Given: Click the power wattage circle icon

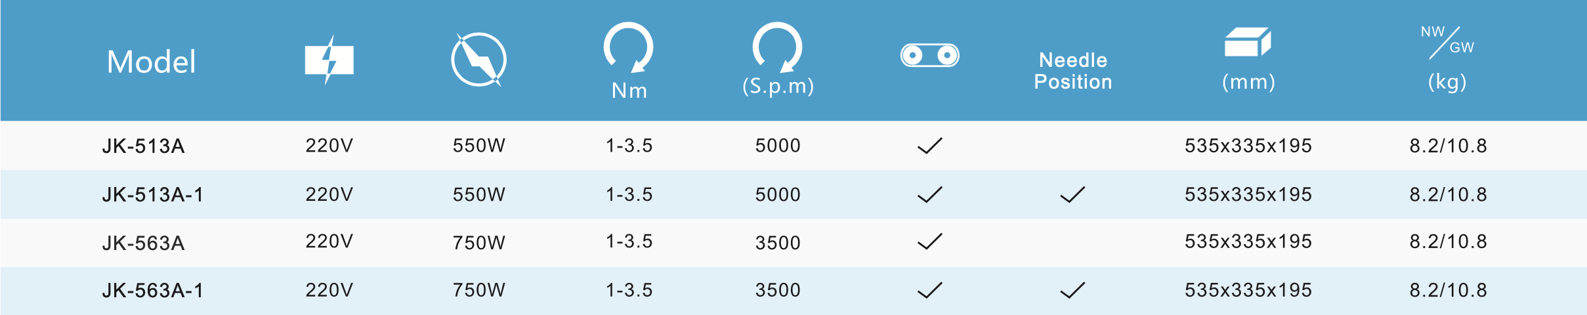Looking at the screenshot, I should point(478,60).
